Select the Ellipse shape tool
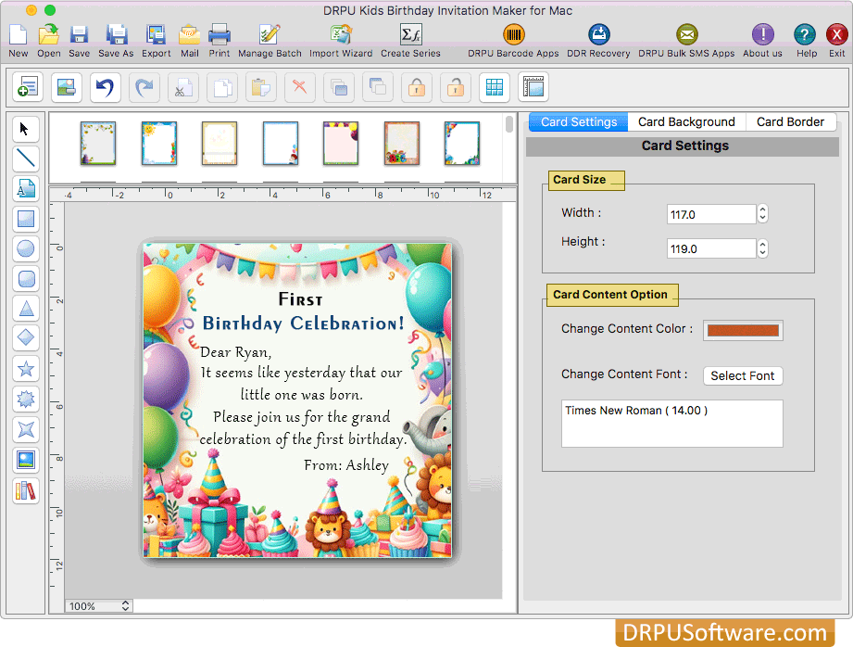 [25, 248]
